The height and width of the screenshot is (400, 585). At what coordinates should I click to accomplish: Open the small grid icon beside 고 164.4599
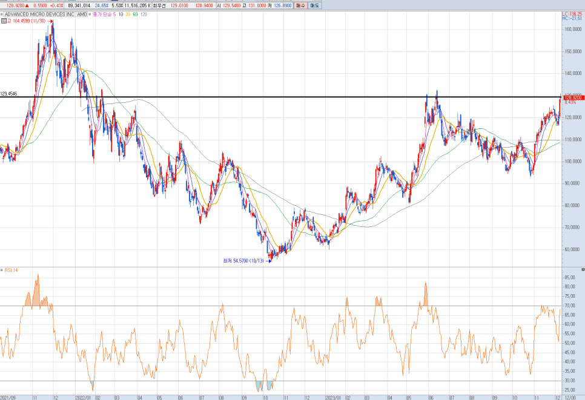(4, 21)
